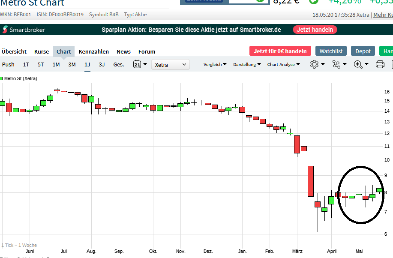Viewport: 393px width, 258px height.
Task: Open chart settings gear icon
Action: coord(314,64)
